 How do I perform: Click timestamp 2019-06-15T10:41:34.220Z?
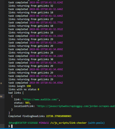coord(46,56)
